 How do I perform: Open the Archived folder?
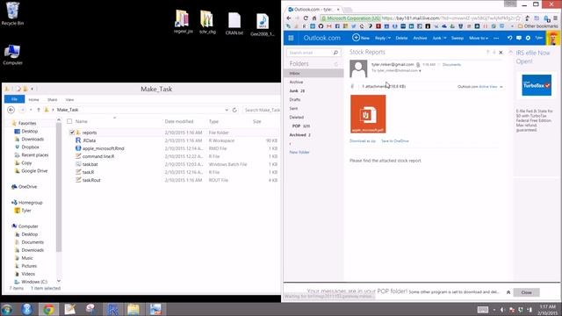click(x=300, y=135)
